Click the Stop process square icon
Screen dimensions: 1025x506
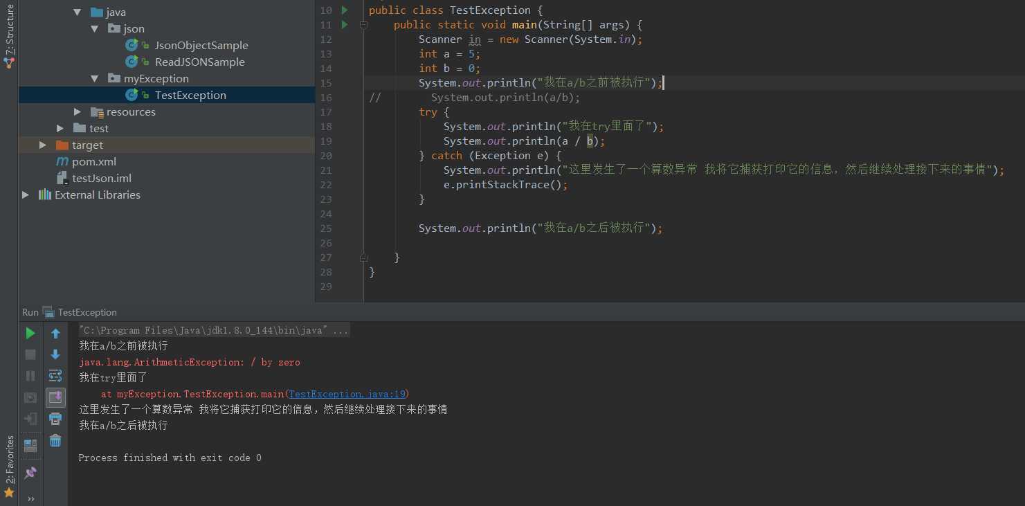tap(30, 354)
